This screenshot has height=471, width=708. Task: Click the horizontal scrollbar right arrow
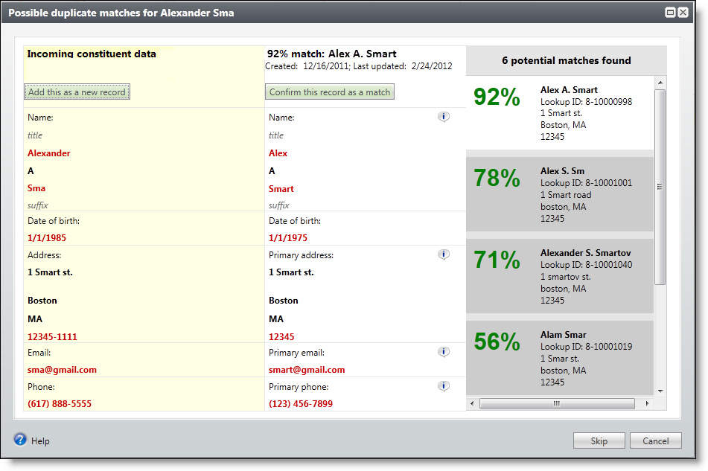pyautogui.click(x=647, y=404)
